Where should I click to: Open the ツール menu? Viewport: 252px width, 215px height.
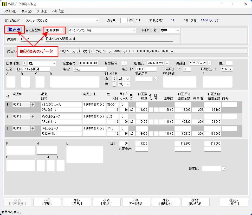pos(42,11)
